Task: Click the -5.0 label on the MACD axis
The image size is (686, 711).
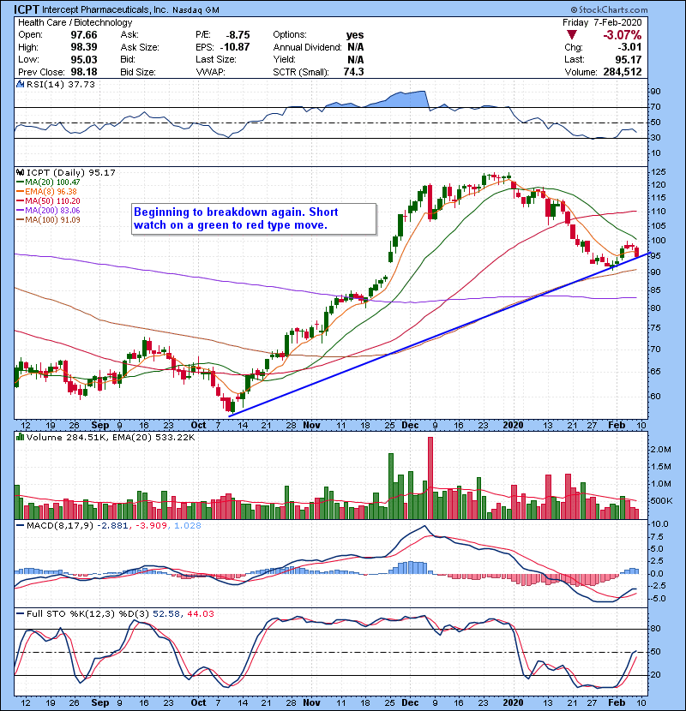Action: tap(658, 599)
